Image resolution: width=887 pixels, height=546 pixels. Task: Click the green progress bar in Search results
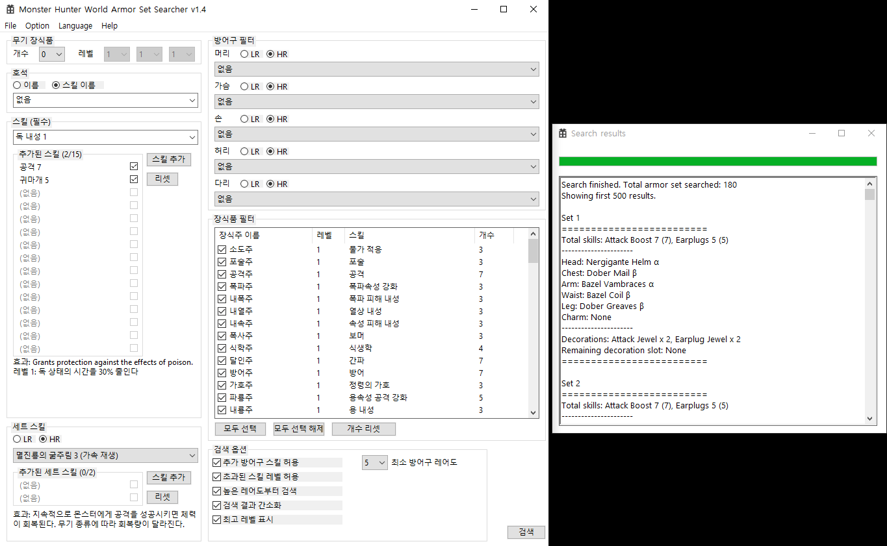(717, 161)
